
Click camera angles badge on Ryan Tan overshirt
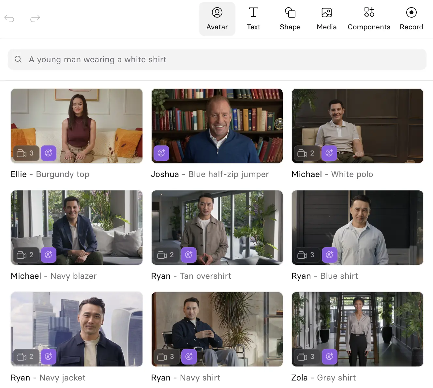click(166, 255)
